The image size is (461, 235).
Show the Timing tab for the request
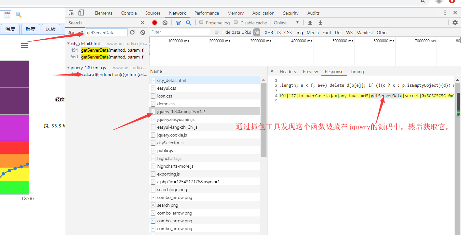pos(357,72)
